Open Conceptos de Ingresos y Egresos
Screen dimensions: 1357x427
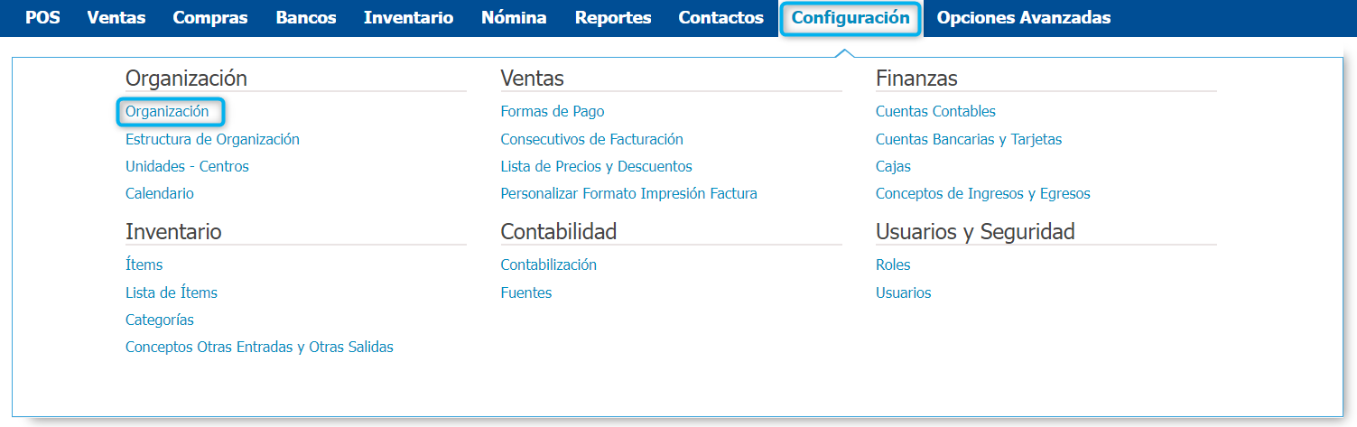click(982, 193)
